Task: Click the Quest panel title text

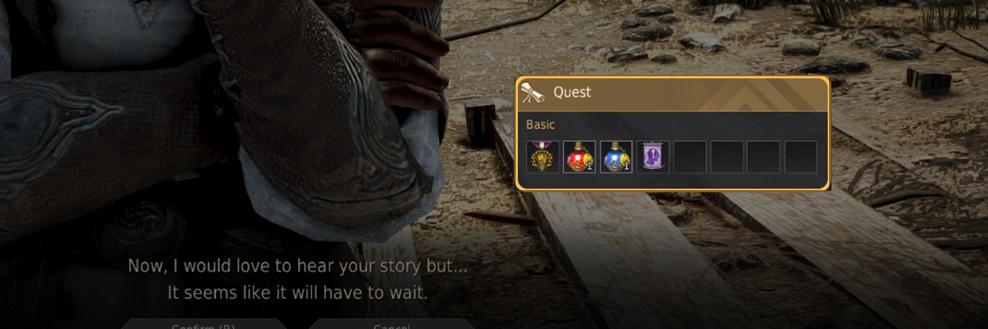Action: click(x=572, y=93)
